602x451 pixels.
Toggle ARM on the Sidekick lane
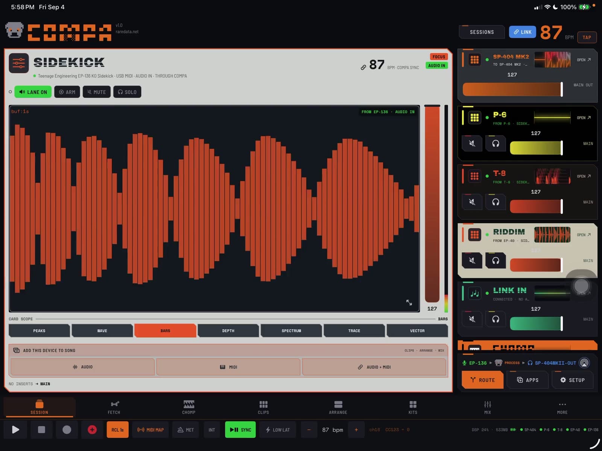click(x=67, y=92)
